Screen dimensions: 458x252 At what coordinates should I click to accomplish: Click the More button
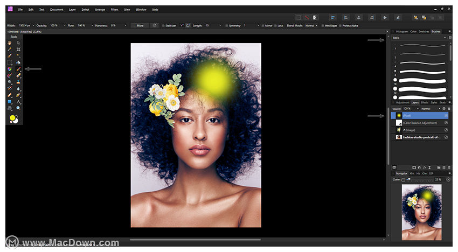(140, 25)
